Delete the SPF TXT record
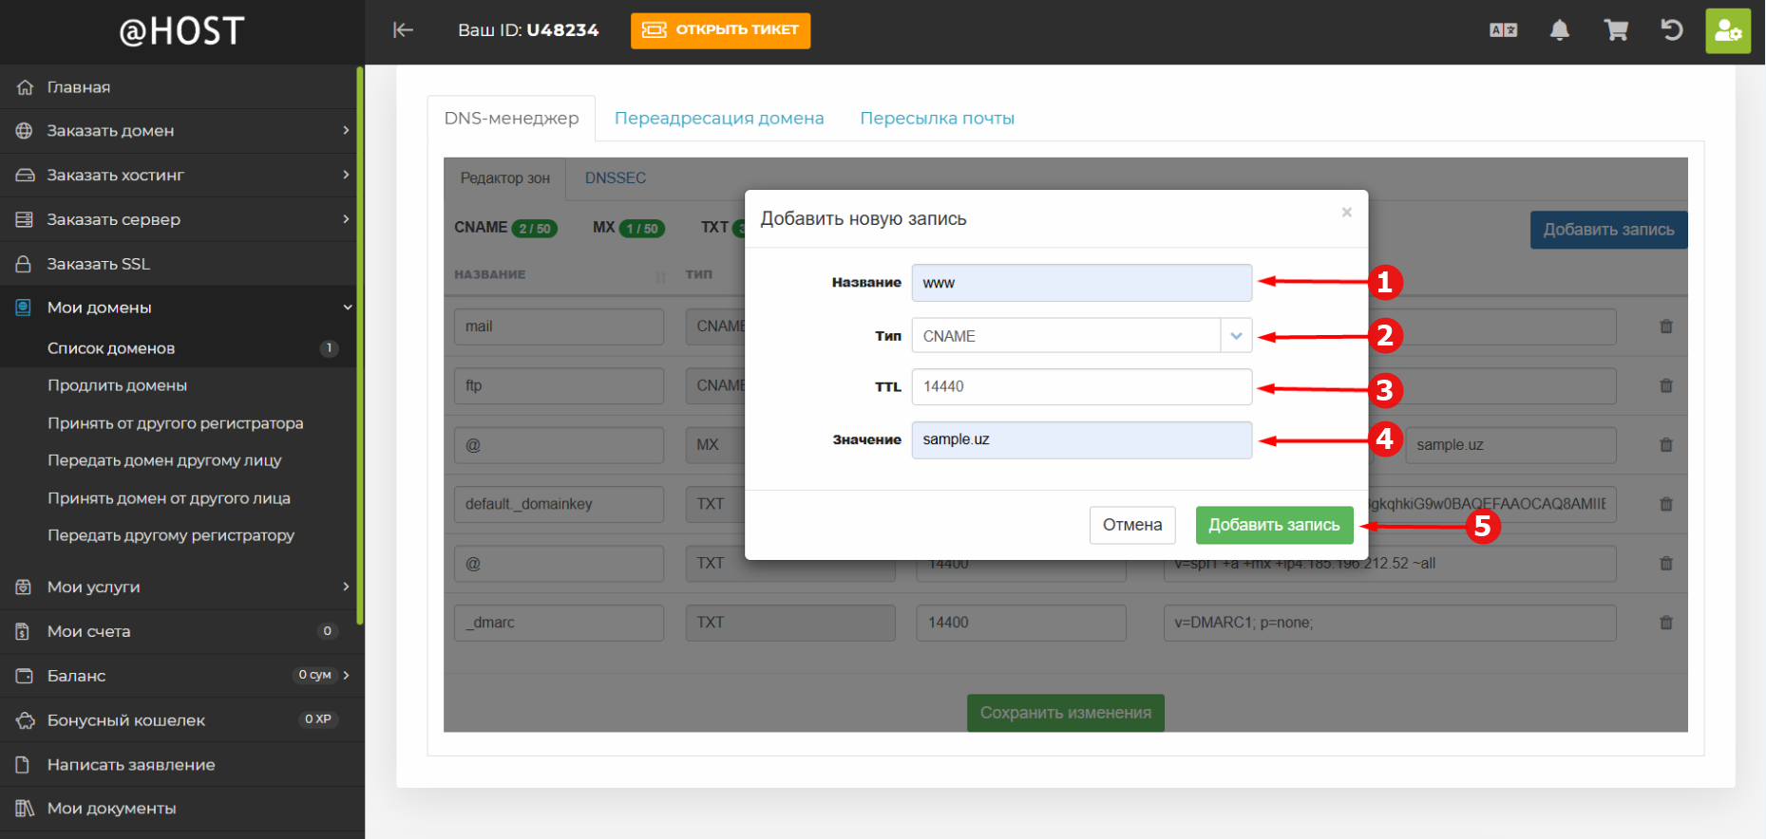 click(1666, 564)
